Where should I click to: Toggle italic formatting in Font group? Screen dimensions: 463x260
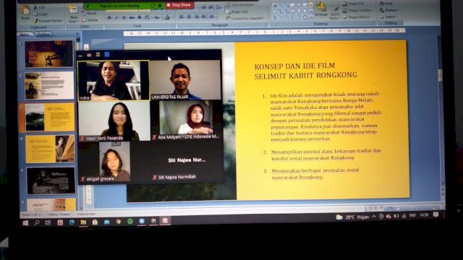116,17
